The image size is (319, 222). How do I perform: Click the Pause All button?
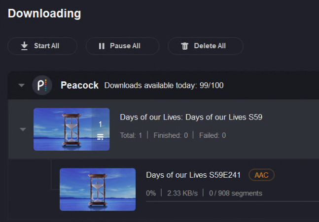click(x=122, y=46)
